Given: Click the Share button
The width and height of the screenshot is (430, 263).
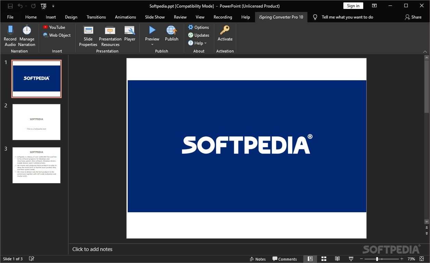Looking at the screenshot, I should (x=413, y=17).
